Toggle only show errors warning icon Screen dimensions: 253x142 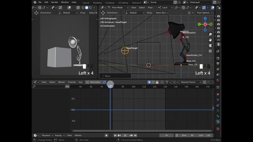(x=157, y=82)
